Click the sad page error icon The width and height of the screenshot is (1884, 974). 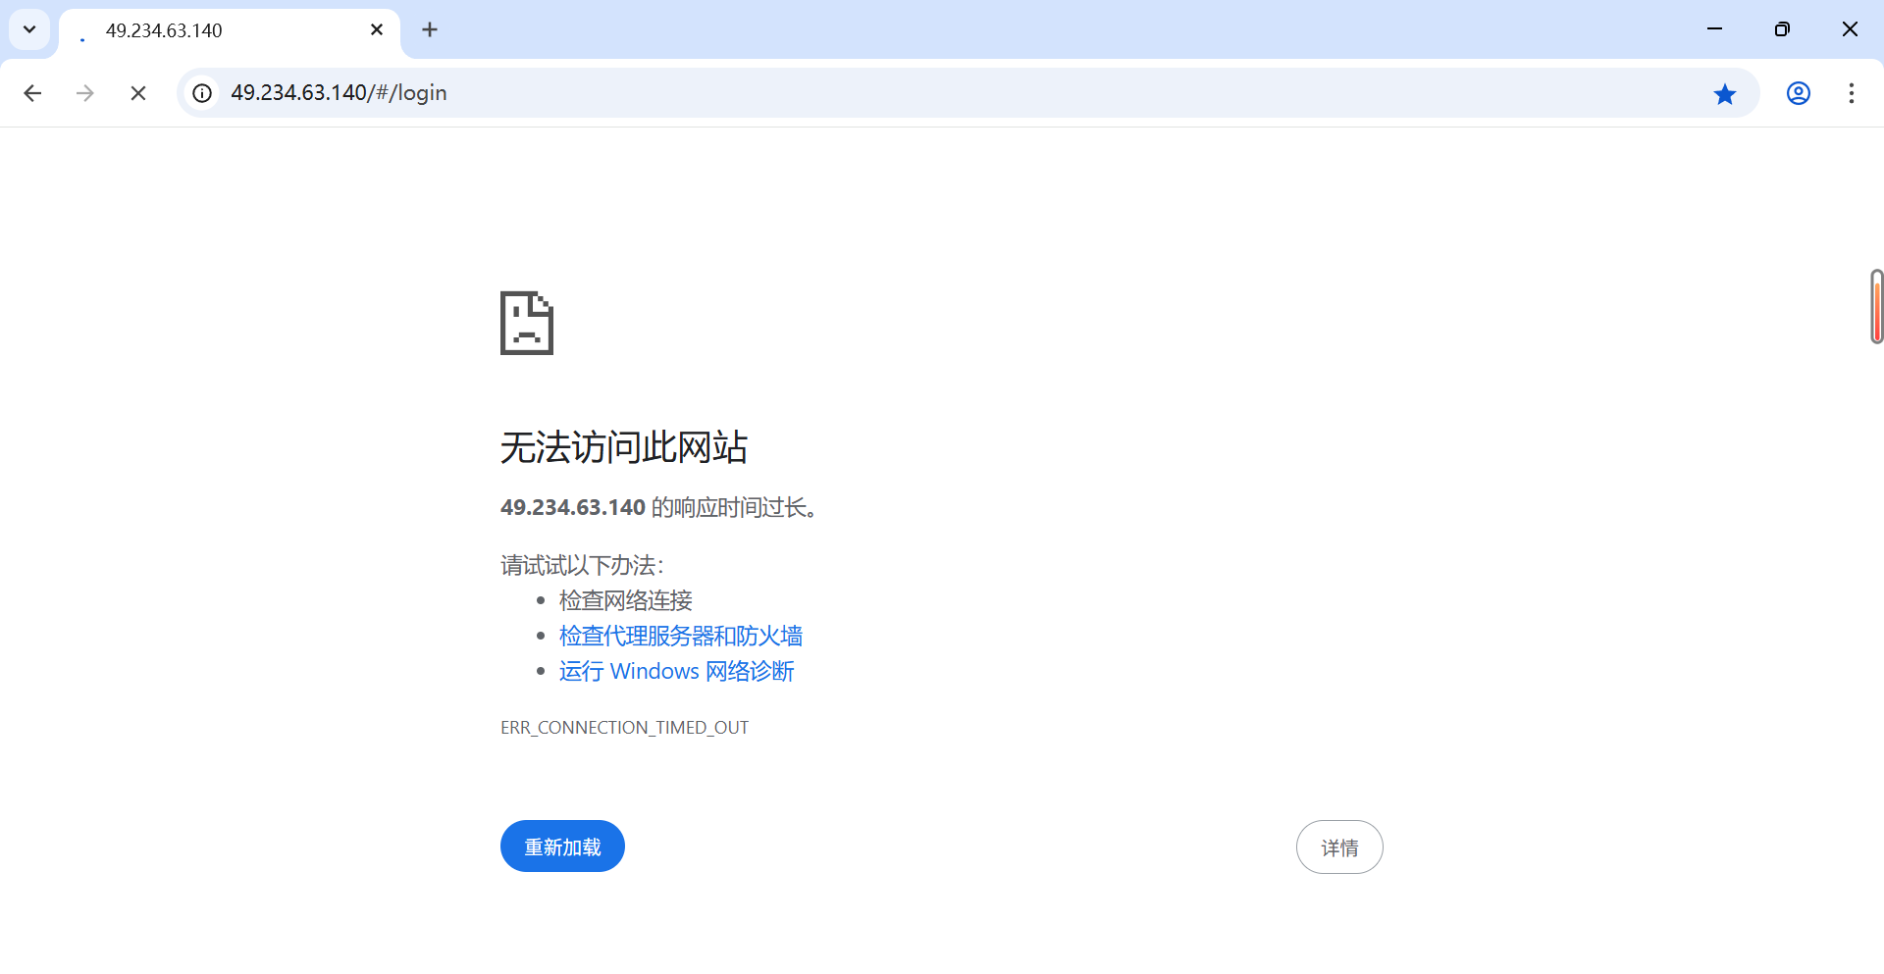[x=526, y=323]
